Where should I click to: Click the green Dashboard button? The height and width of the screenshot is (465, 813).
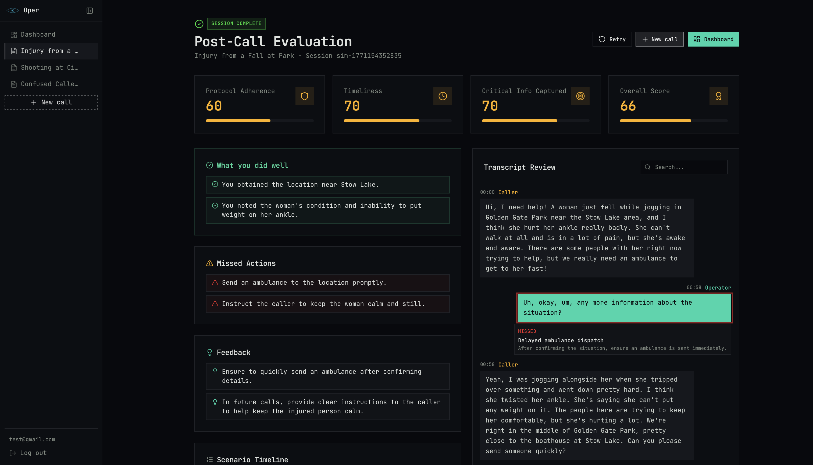tap(713, 39)
